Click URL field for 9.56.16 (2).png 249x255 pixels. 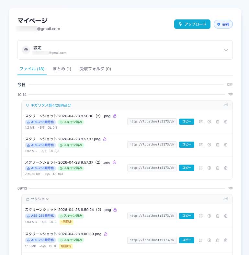coord(152,122)
